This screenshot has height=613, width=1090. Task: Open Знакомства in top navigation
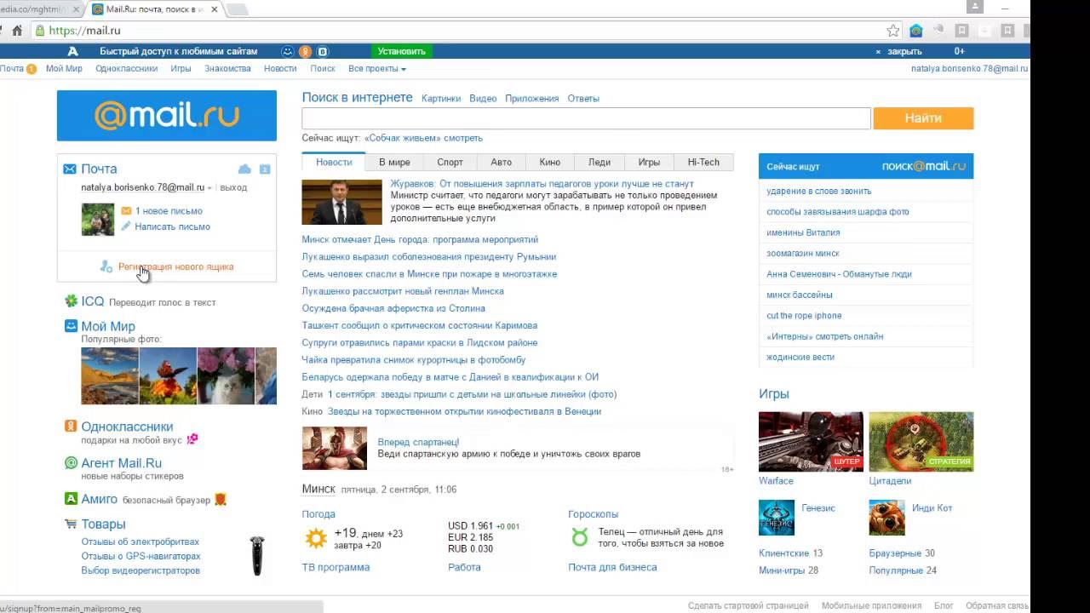[x=227, y=69]
